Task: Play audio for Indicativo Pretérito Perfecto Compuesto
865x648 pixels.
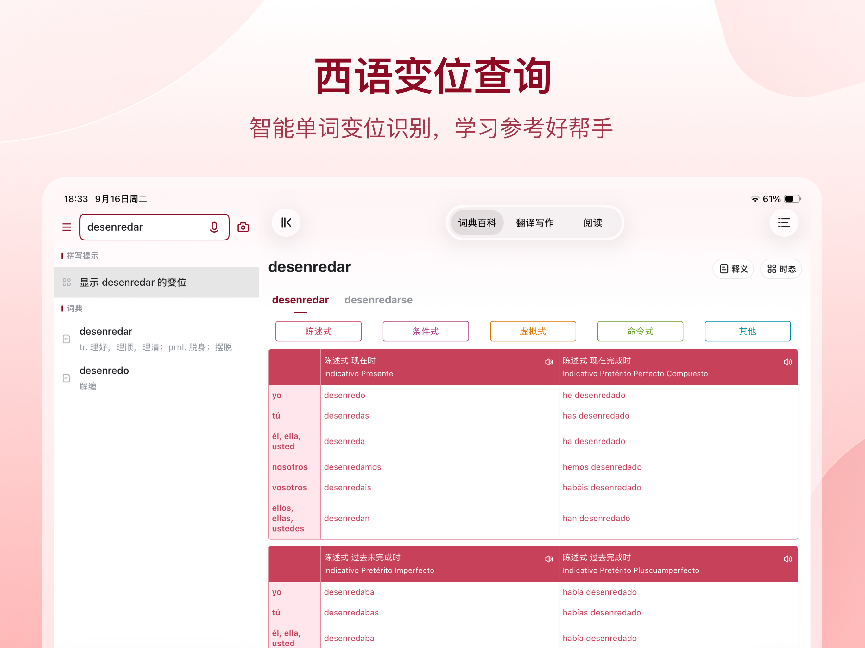Action: [x=788, y=362]
